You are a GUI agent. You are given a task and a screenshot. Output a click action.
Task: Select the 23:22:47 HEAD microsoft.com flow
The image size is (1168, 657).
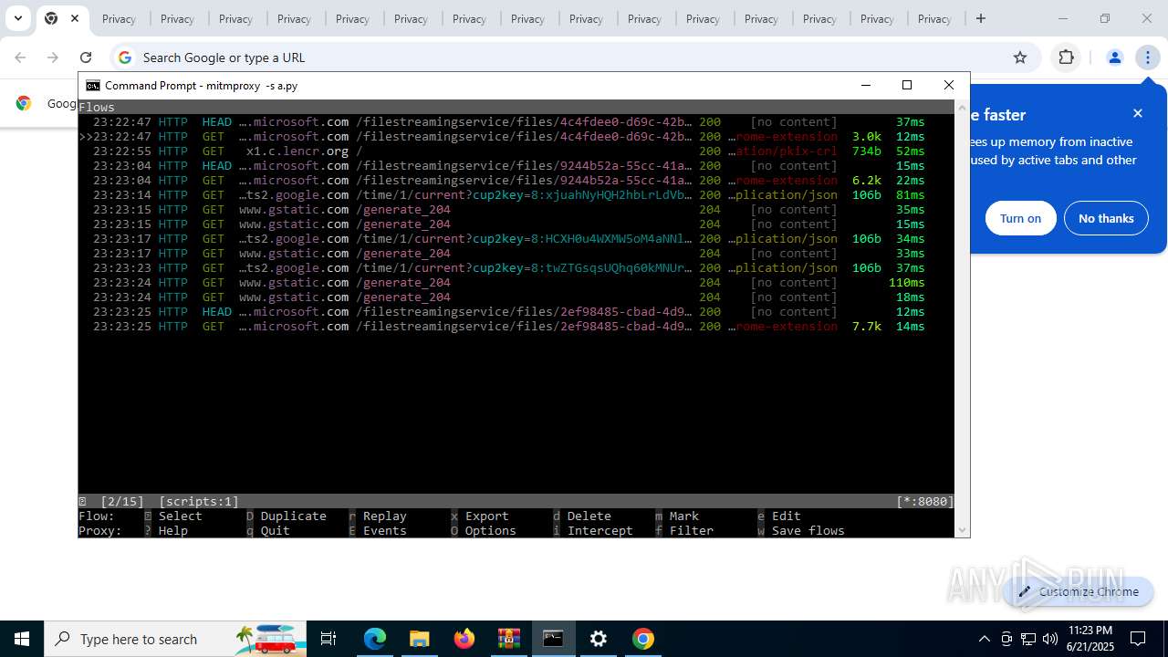[x=516, y=121]
